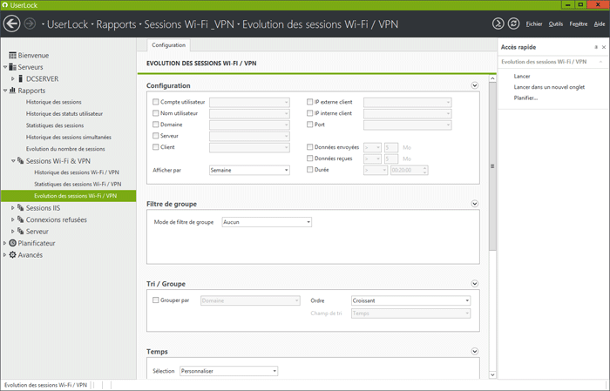The width and height of the screenshot is (610, 391).
Task: Click the back navigation arrow
Action: pos(11,24)
